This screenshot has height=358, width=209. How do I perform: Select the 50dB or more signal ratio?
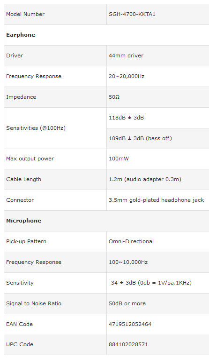[127, 303]
